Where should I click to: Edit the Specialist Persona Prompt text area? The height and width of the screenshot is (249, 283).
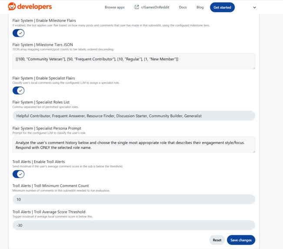pos(134,145)
